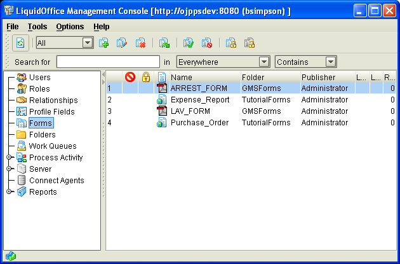This screenshot has height=264, width=400.
Task: Open the Options menu
Action: pyautogui.click(x=70, y=27)
